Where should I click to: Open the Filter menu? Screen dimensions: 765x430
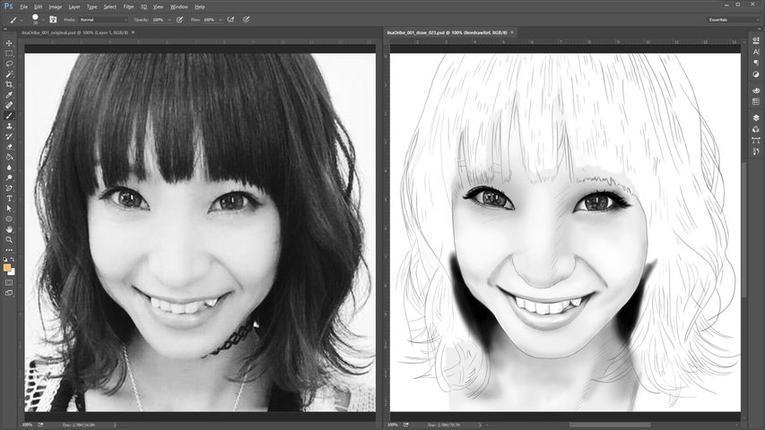click(128, 7)
